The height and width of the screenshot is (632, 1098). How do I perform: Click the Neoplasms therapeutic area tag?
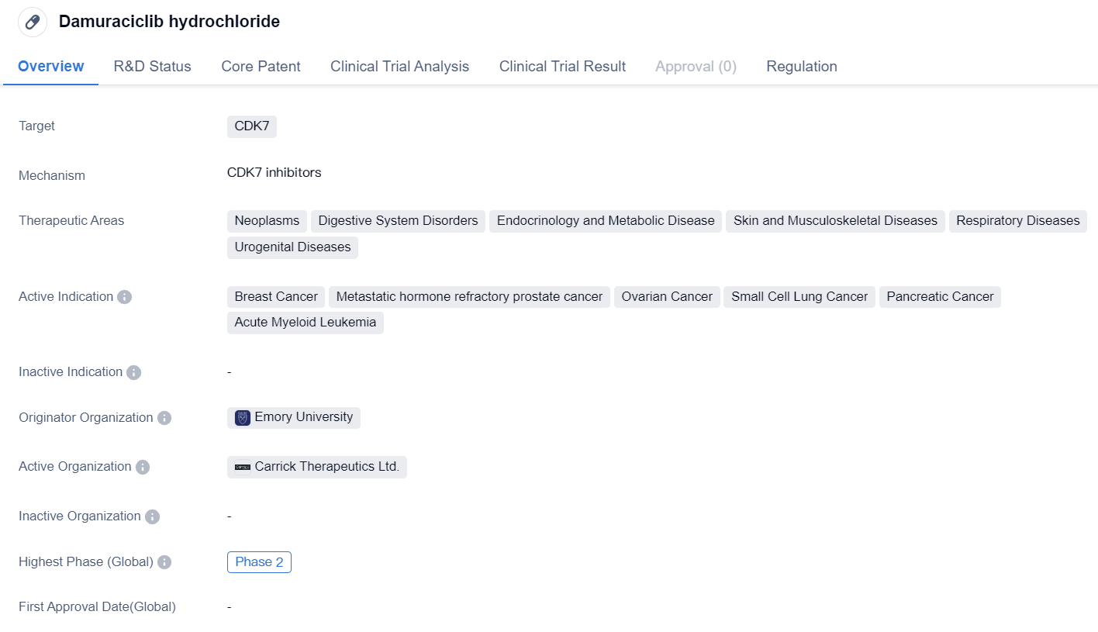point(267,221)
